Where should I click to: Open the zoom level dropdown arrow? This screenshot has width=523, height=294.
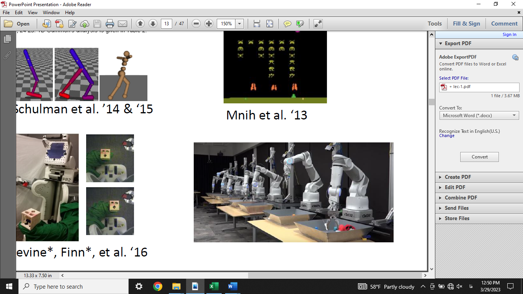[x=240, y=24]
